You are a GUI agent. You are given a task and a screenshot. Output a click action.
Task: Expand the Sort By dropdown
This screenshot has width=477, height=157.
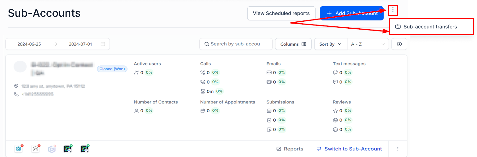click(x=331, y=44)
